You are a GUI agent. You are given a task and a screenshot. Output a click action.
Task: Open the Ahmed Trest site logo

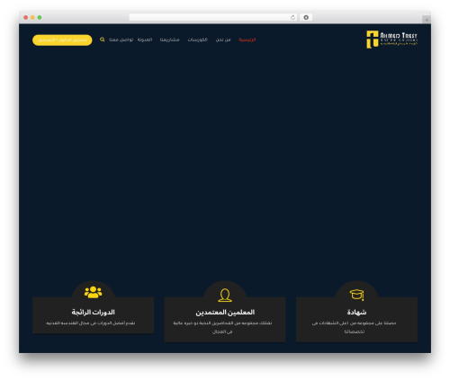(x=391, y=40)
